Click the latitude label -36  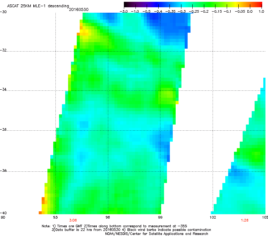[3, 129]
